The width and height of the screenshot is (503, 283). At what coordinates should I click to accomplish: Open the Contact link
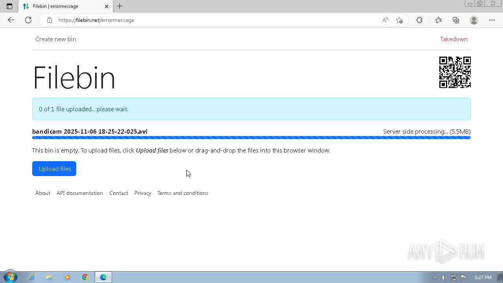[x=119, y=193]
